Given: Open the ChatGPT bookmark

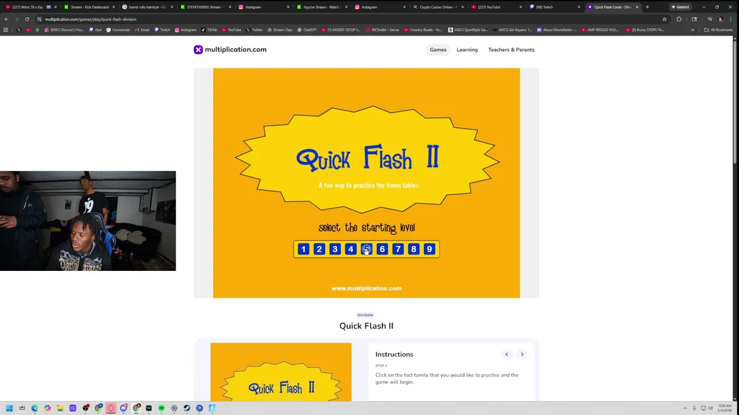Looking at the screenshot, I should (x=307, y=30).
